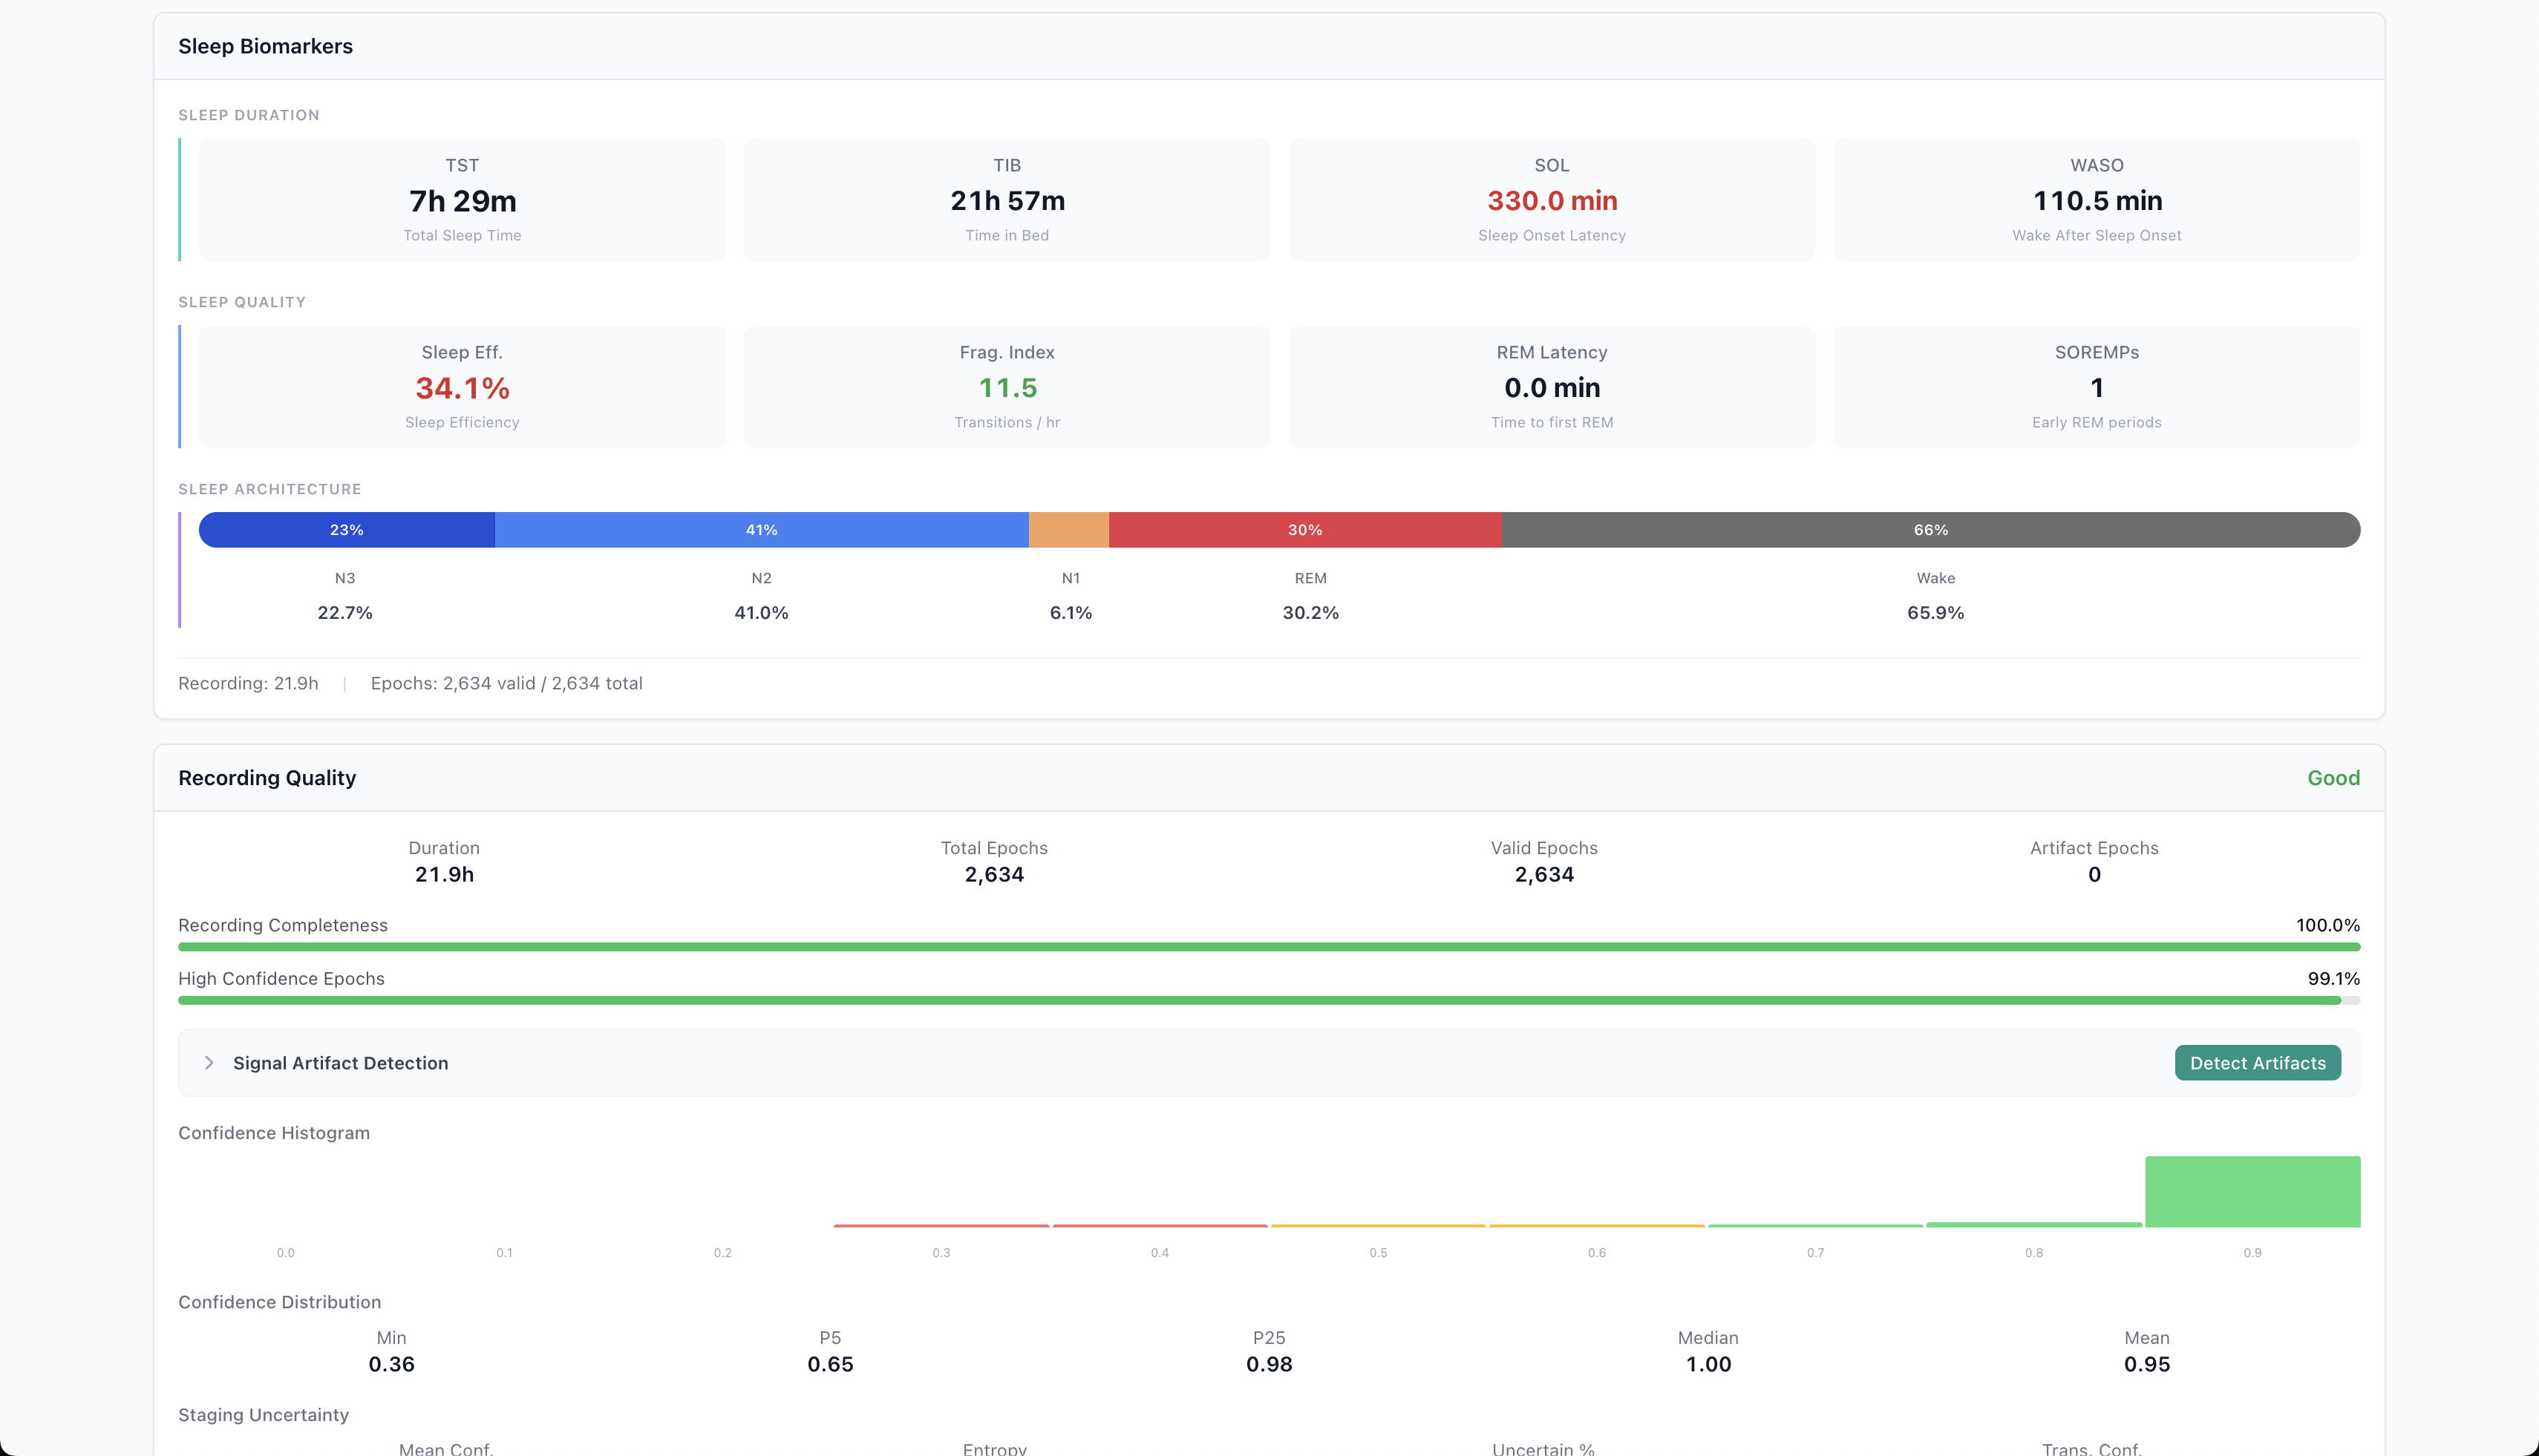Click the High Confidence Epochs progress bar
2539x1456 pixels.
[x=1269, y=1000]
